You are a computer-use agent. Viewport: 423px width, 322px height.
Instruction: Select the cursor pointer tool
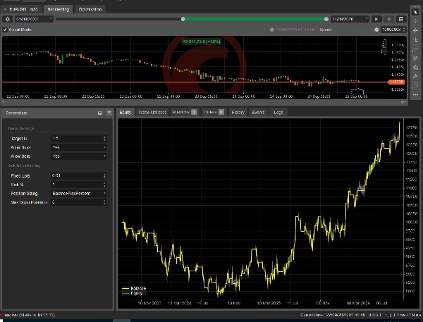click(x=415, y=12)
